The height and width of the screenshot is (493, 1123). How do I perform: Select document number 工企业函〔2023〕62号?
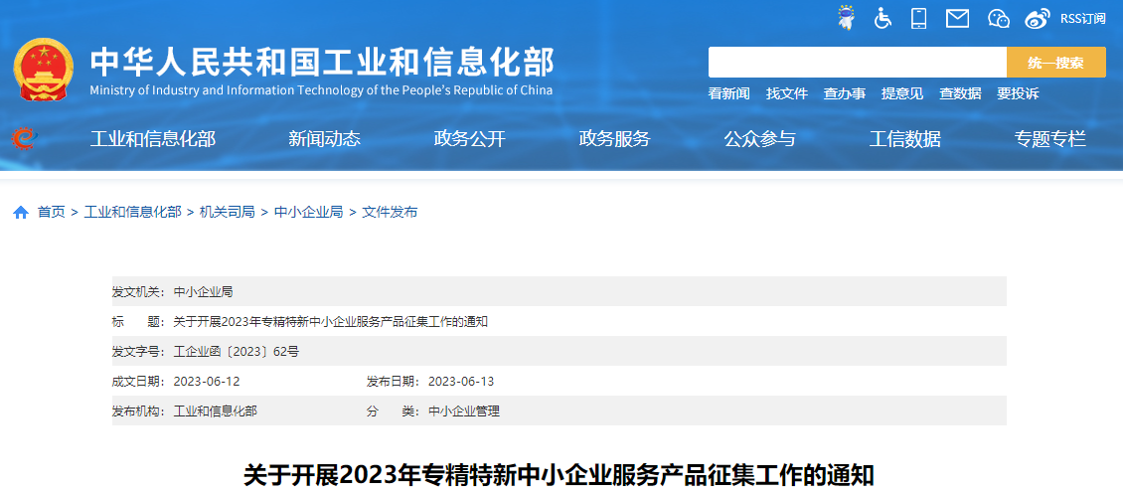click(x=237, y=352)
